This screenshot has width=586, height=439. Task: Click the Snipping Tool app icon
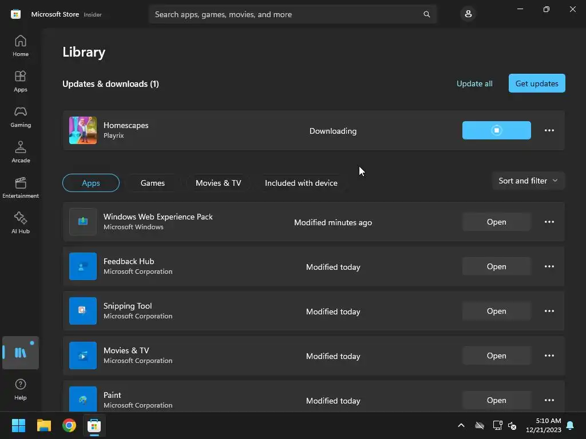83,311
